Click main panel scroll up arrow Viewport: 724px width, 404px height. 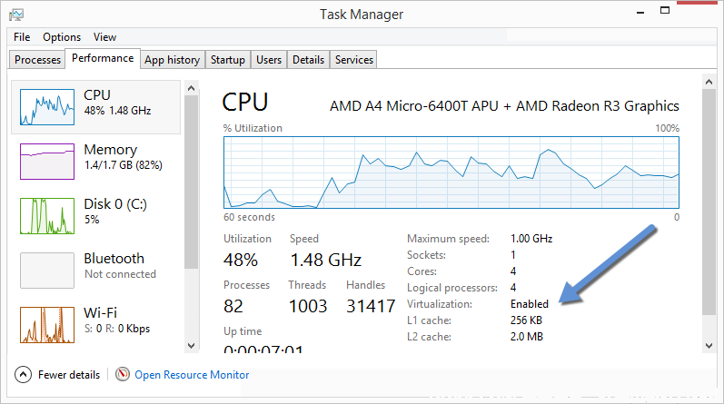pyautogui.click(x=709, y=83)
